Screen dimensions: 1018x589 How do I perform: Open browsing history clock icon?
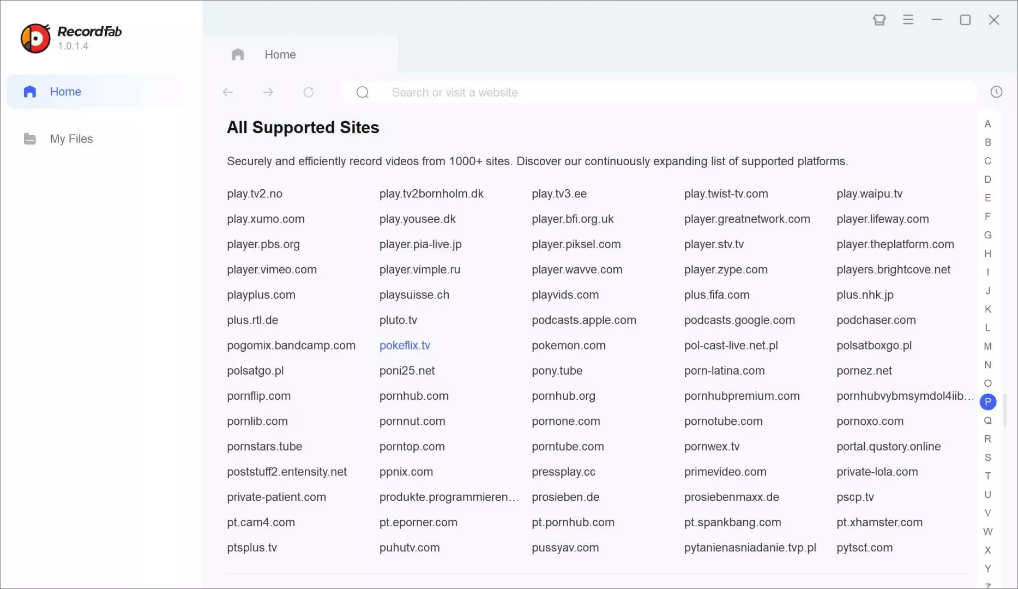tap(996, 92)
